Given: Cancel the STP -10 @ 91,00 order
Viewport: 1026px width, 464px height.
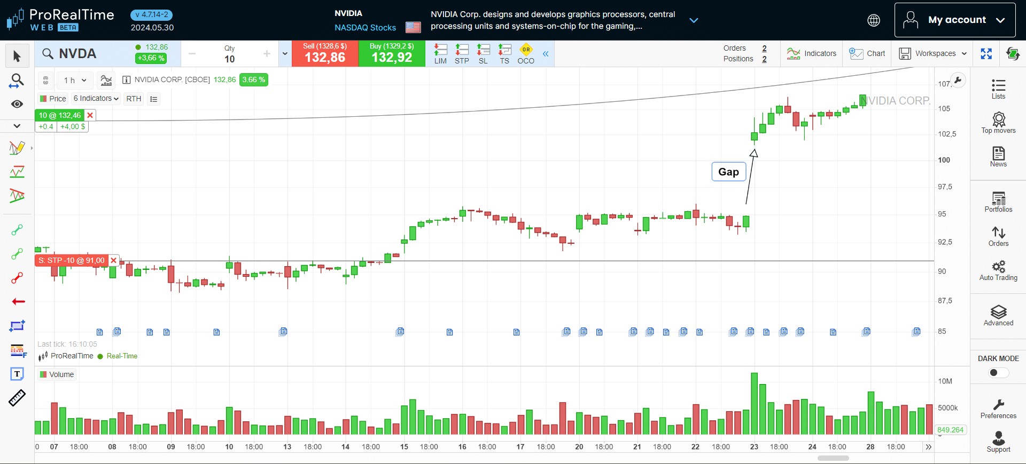Looking at the screenshot, I should tap(113, 260).
